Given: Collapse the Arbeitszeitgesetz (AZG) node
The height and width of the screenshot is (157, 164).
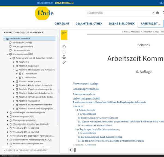Looking at the screenshot, I should [7, 54].
